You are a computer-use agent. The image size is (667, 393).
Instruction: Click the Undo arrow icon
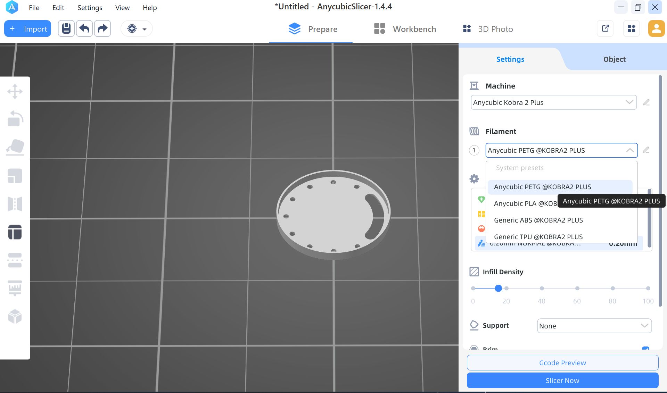coord(84,28)
